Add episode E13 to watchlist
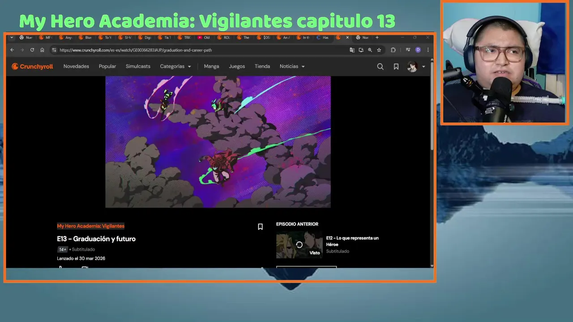Viewport: 573px width, 322px height. pyautogui.click(x=260, y=227)
